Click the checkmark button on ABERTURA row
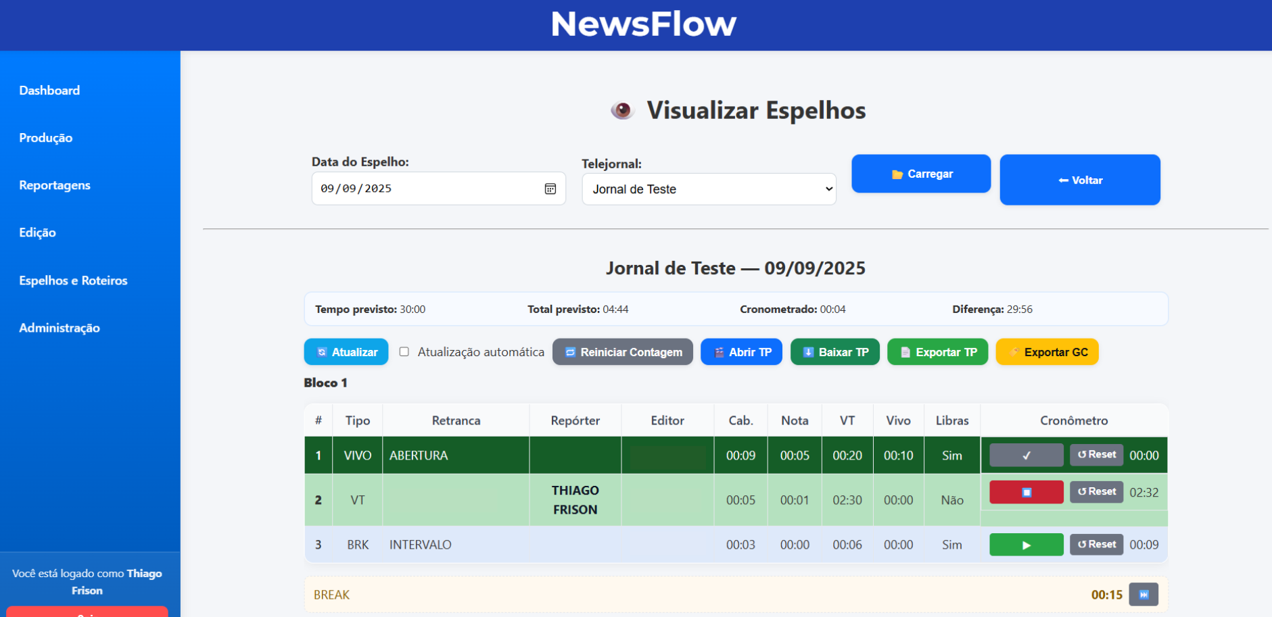1272x617 pixels. point(1026,455)
